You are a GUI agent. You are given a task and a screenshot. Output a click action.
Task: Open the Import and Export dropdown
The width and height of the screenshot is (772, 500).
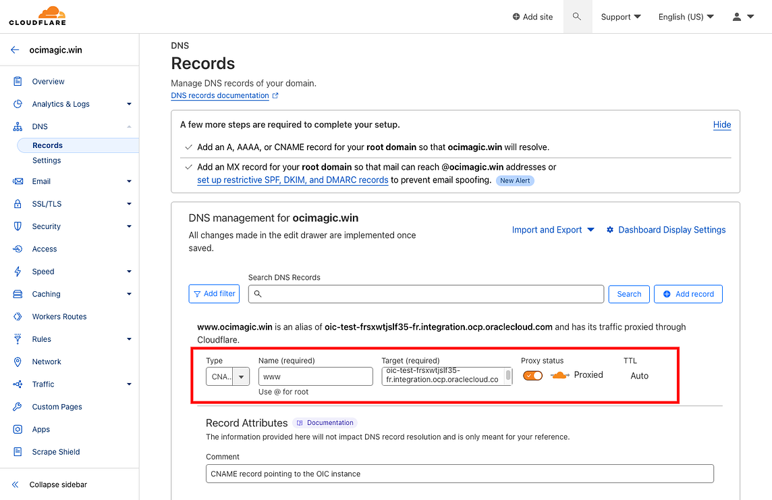(553, 230)
